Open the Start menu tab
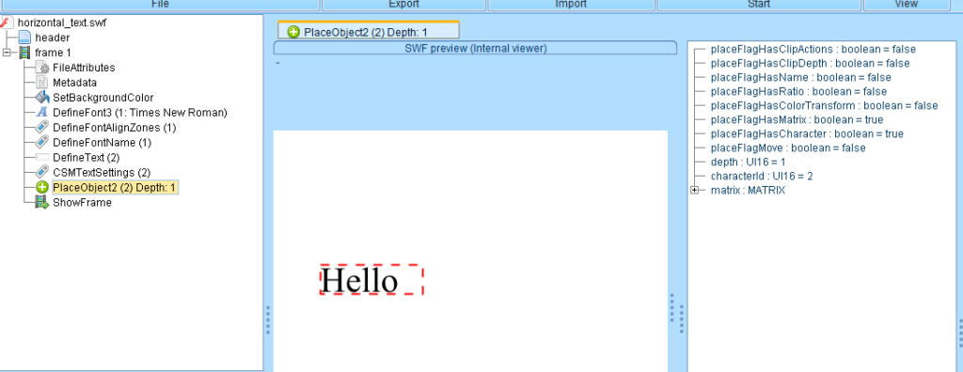The image size is (963, 372). point(759,5)
